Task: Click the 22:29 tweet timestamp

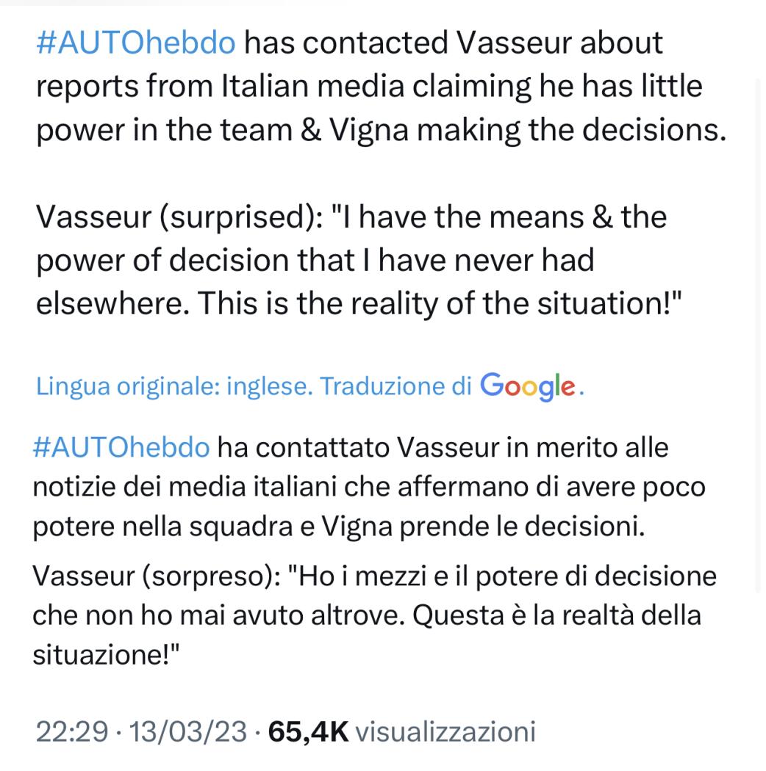Action: click(72, 731)
